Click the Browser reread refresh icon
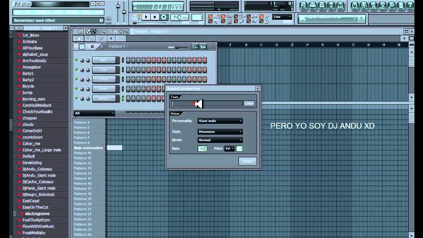The image size is (423, 238). 21,28
